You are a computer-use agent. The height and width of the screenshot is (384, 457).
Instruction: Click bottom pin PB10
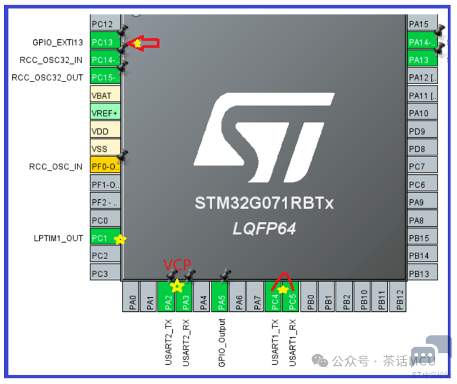(363, 297)
